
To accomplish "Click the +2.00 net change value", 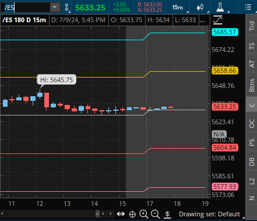I will click(119, 5).
